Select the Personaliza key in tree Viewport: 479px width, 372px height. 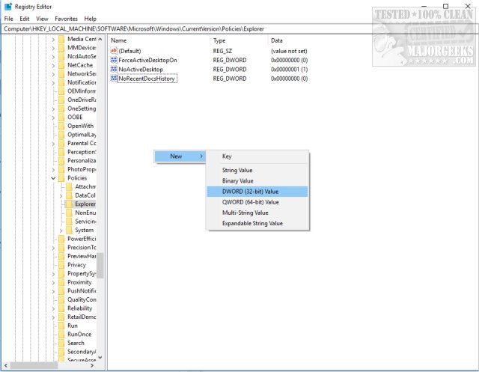(x=82, y=160)
